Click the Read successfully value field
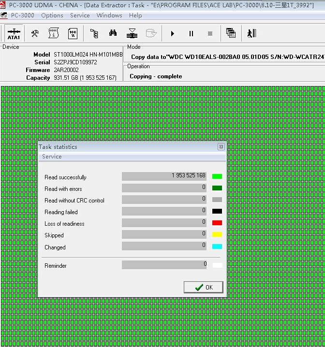 164,176
